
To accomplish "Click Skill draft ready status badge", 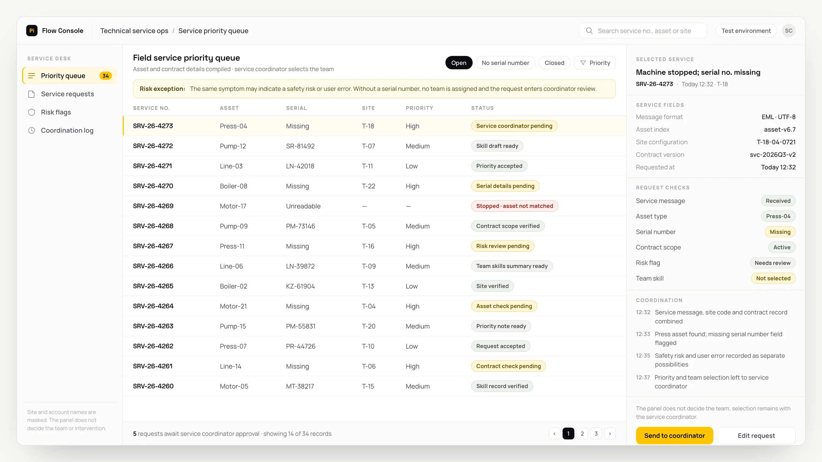I will [x=497, y=146].
